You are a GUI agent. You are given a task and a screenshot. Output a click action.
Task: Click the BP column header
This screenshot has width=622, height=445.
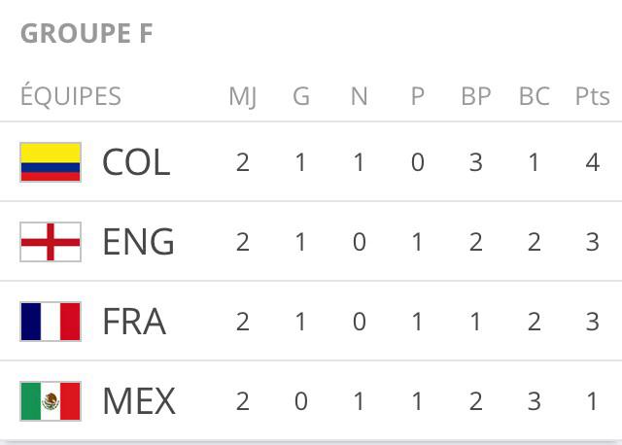point(476,96)
